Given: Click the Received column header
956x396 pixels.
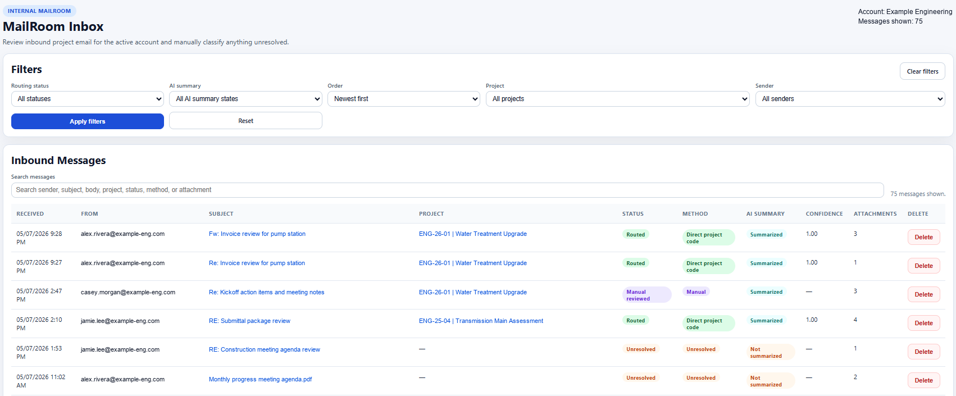Looking at the screenshot, I should tap(30, 214).
